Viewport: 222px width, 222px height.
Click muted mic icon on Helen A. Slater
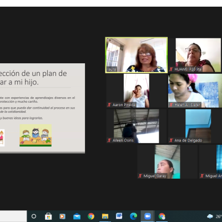[x=171, y=105]
